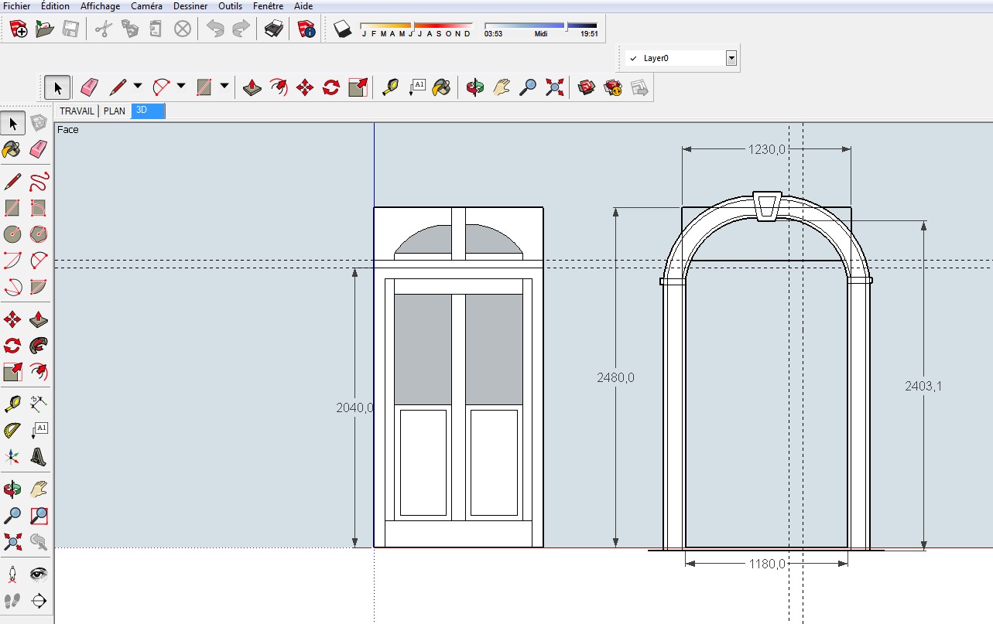Open the Fichier menu
The image size is (993, 624).
click(16, 6)
